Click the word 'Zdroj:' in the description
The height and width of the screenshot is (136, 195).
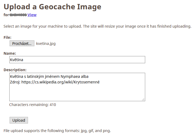coord(15,82)
